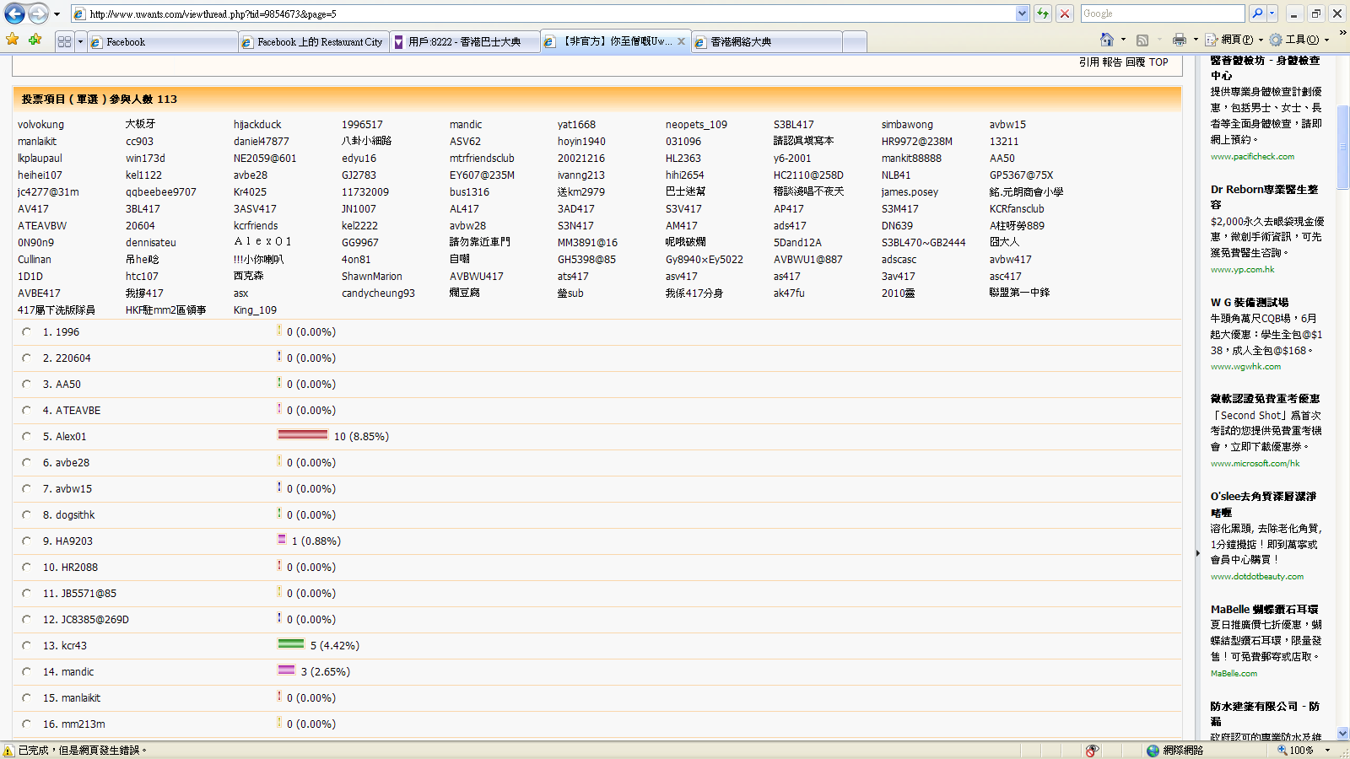Click the 網際網路 internet zone globe
1350x759 pixels.
(1153, 750)
